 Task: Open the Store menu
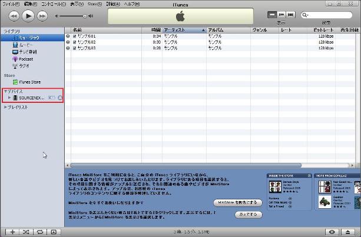point(95,4)
